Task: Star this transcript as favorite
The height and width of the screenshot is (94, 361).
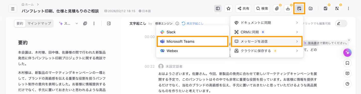Action: click(x=229, y=8)
